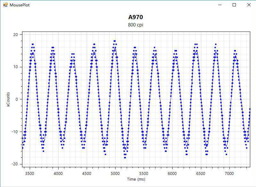This screenshot has height=187, width=256.
Task: Click the 4000 tick on time axis
Action: [58, 173]
